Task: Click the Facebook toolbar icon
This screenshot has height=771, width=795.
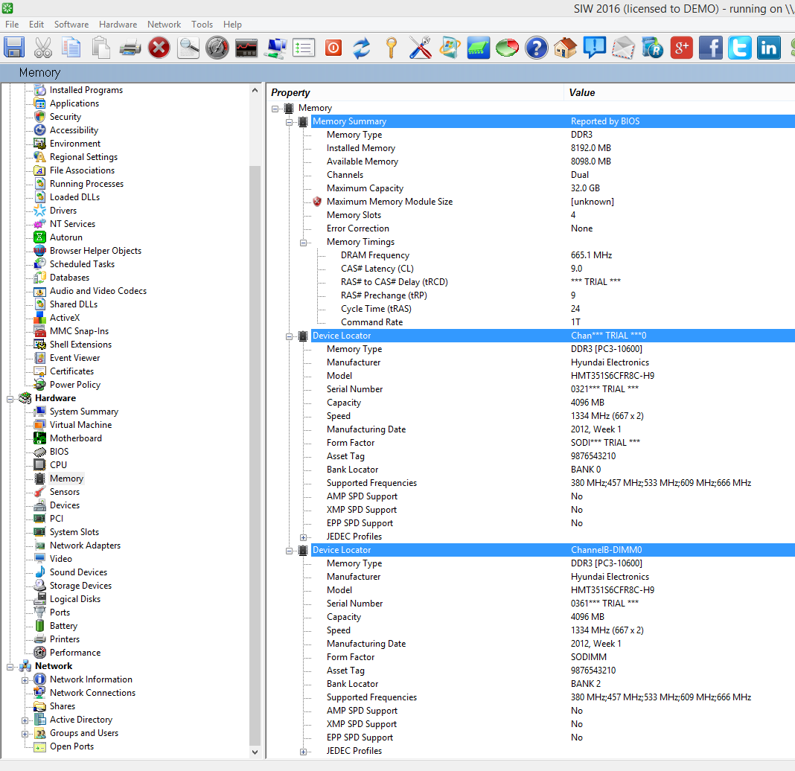Action: (x=710, y=48)
